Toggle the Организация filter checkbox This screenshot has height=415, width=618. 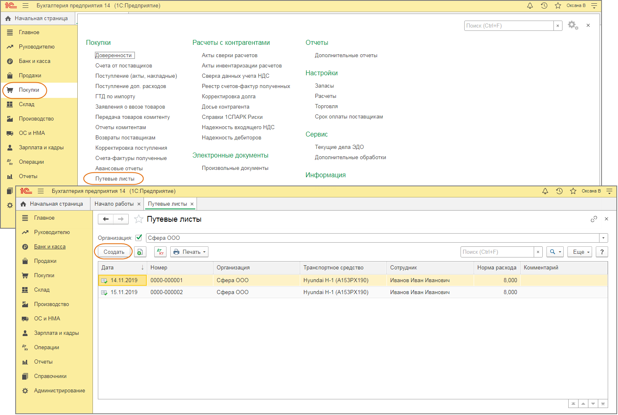139,238
